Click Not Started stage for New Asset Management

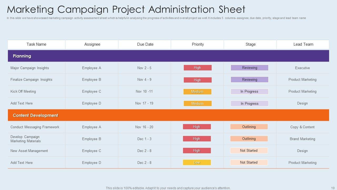click(249, 151)
